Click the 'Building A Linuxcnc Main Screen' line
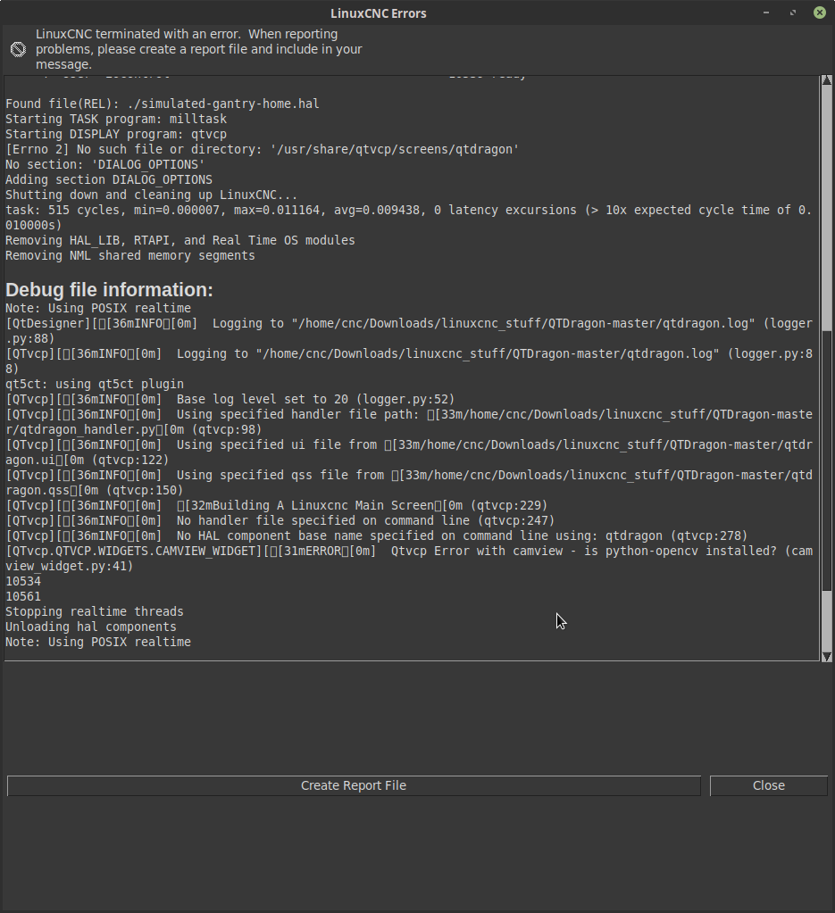This screenshot has width=835, height=913. [277, 505]
